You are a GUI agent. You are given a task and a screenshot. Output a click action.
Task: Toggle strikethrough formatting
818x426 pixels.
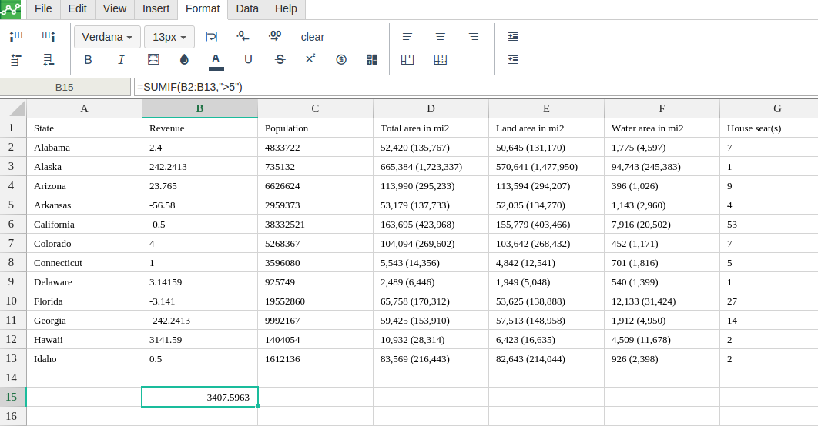(280, 60)
